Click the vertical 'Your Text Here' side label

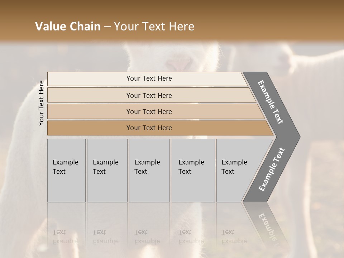[x=41, y=103]
